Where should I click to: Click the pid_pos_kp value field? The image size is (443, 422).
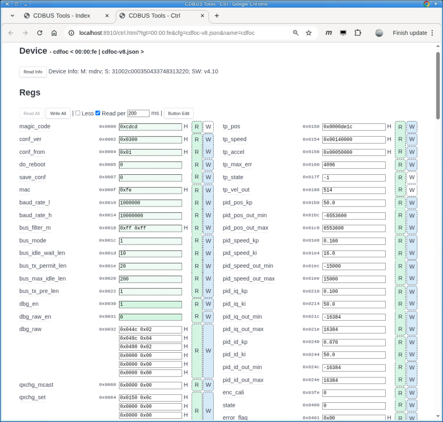point(354,203)
